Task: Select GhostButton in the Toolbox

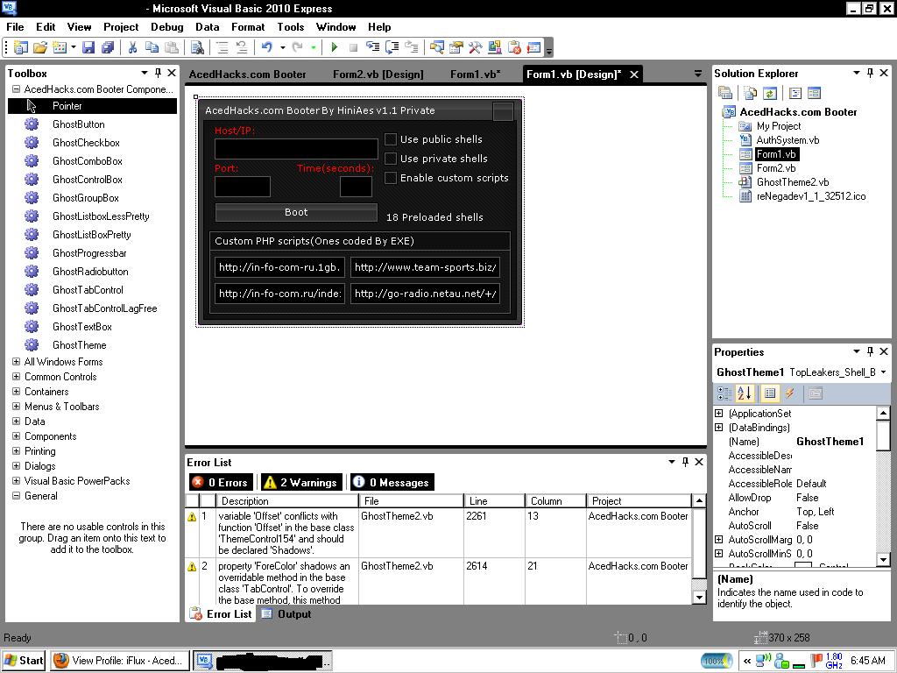Action: pos(78,124)
